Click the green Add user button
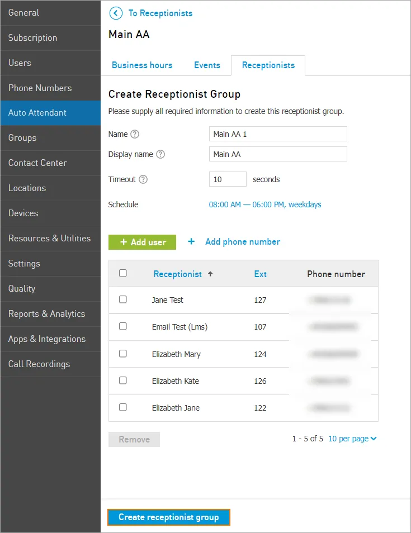Image resolution: width=411 pixels, height=533 pixels. click(142, 242)
